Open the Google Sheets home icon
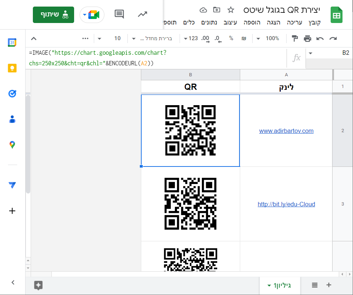This screenshot has height=295, width=353. pos(336,15)
